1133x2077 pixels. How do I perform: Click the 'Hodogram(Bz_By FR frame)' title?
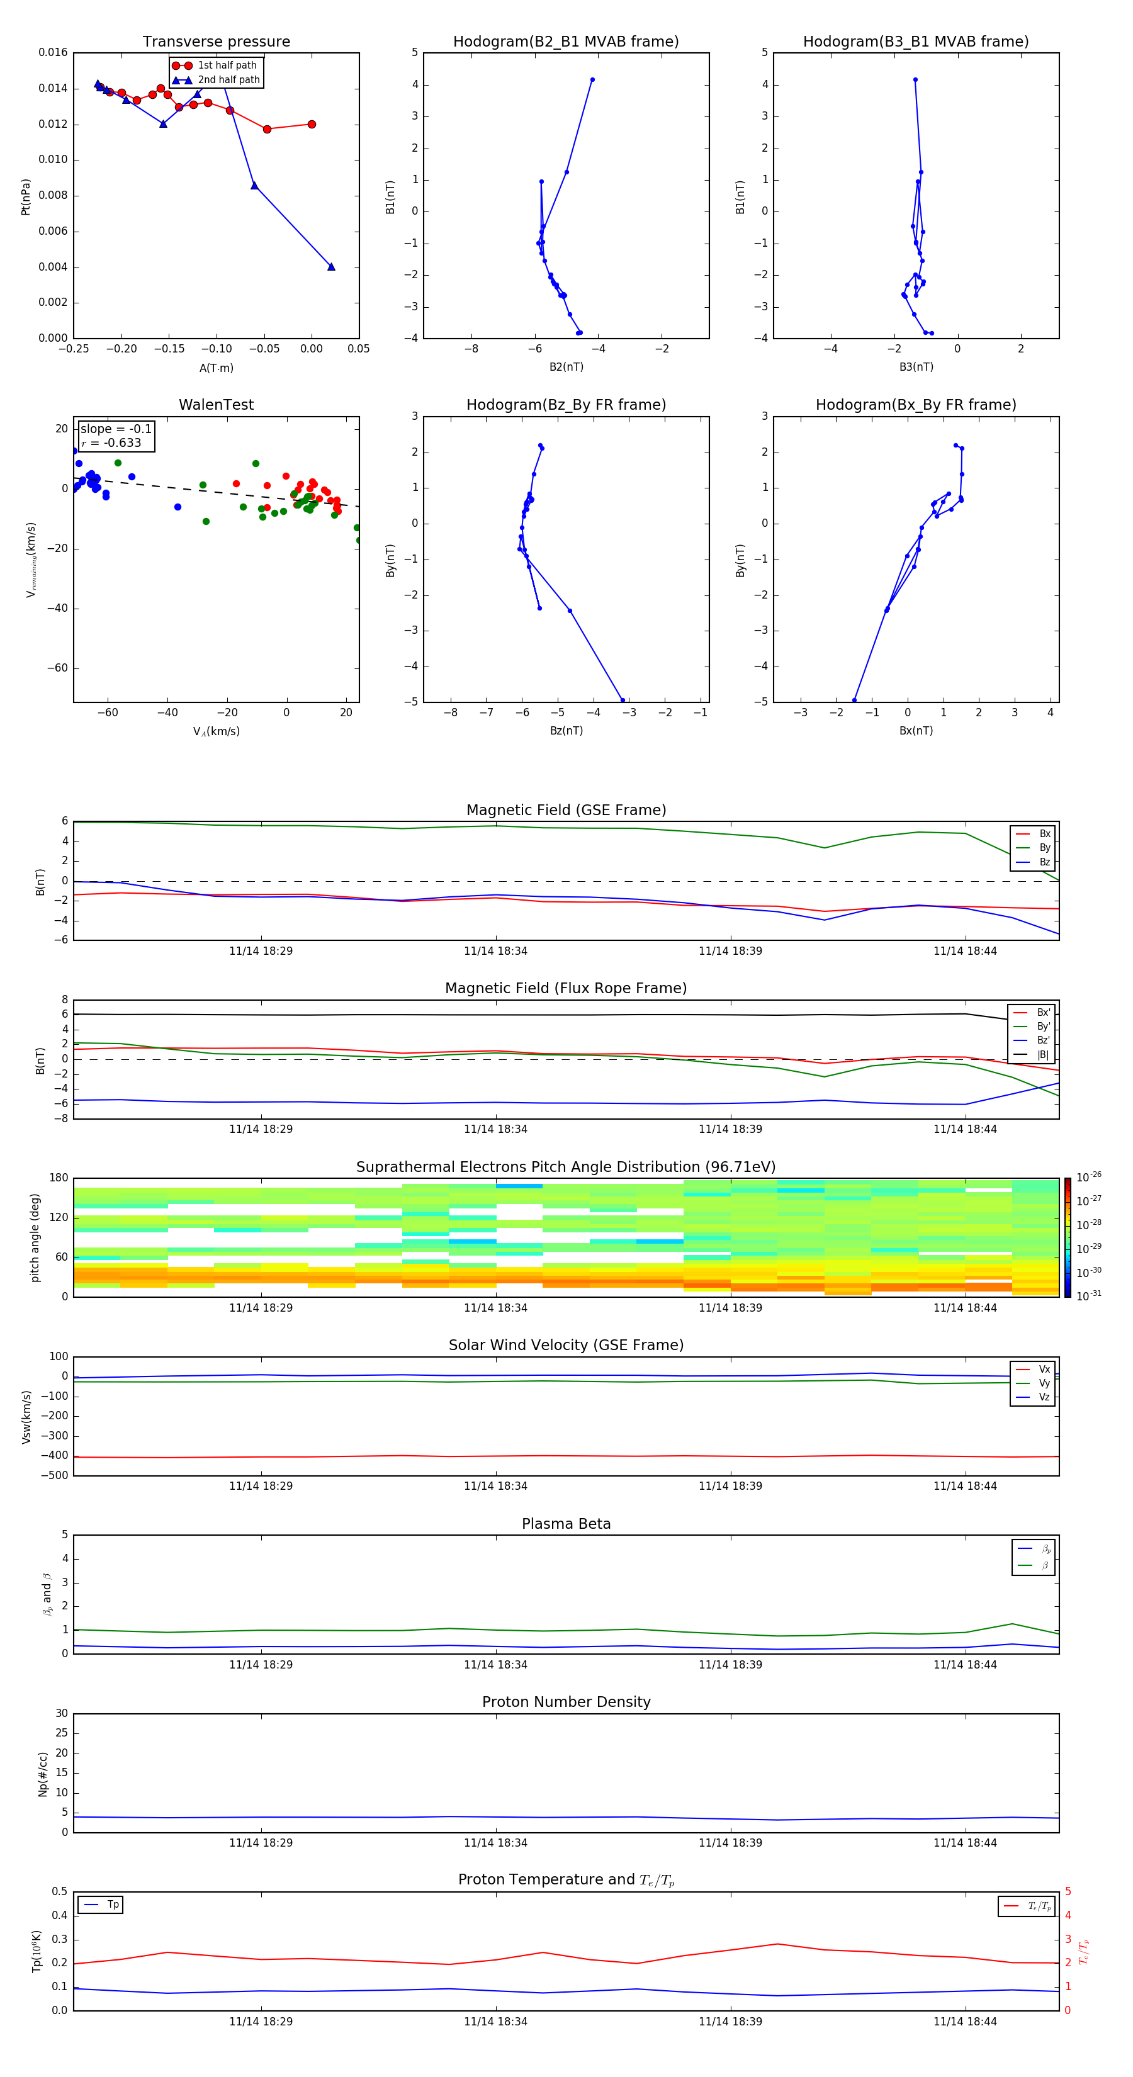(566, 405)
